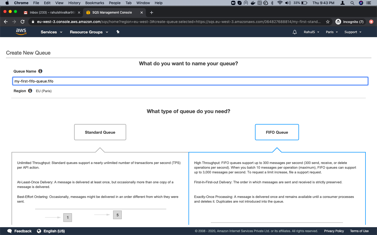This screenshot has height=235, width=377.
Task: Open the notifications bell icon
Action: (295, 32)
